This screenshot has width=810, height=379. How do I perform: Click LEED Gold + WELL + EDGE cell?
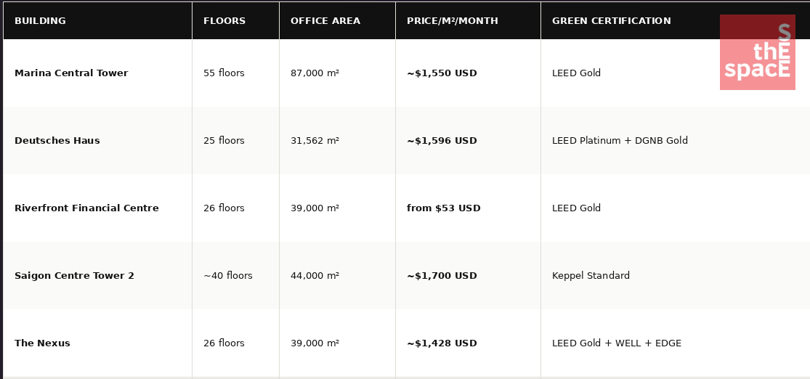(616, 343)
